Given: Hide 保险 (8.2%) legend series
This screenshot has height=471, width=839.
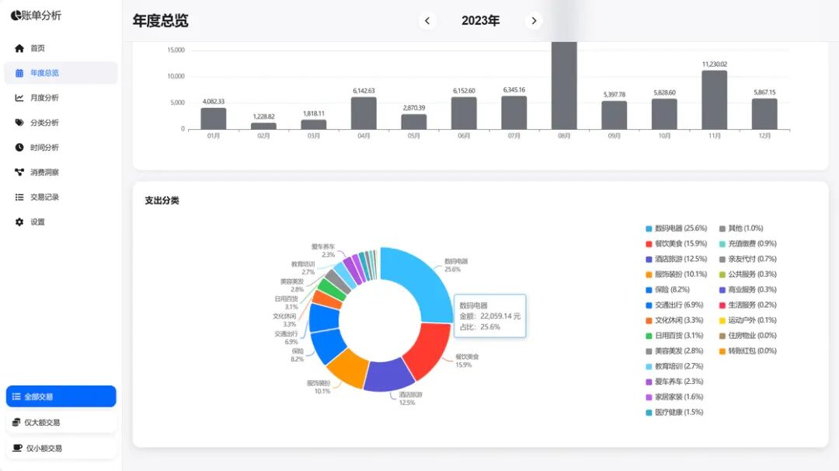Looking at the screenshot, I should pos(668,290).
